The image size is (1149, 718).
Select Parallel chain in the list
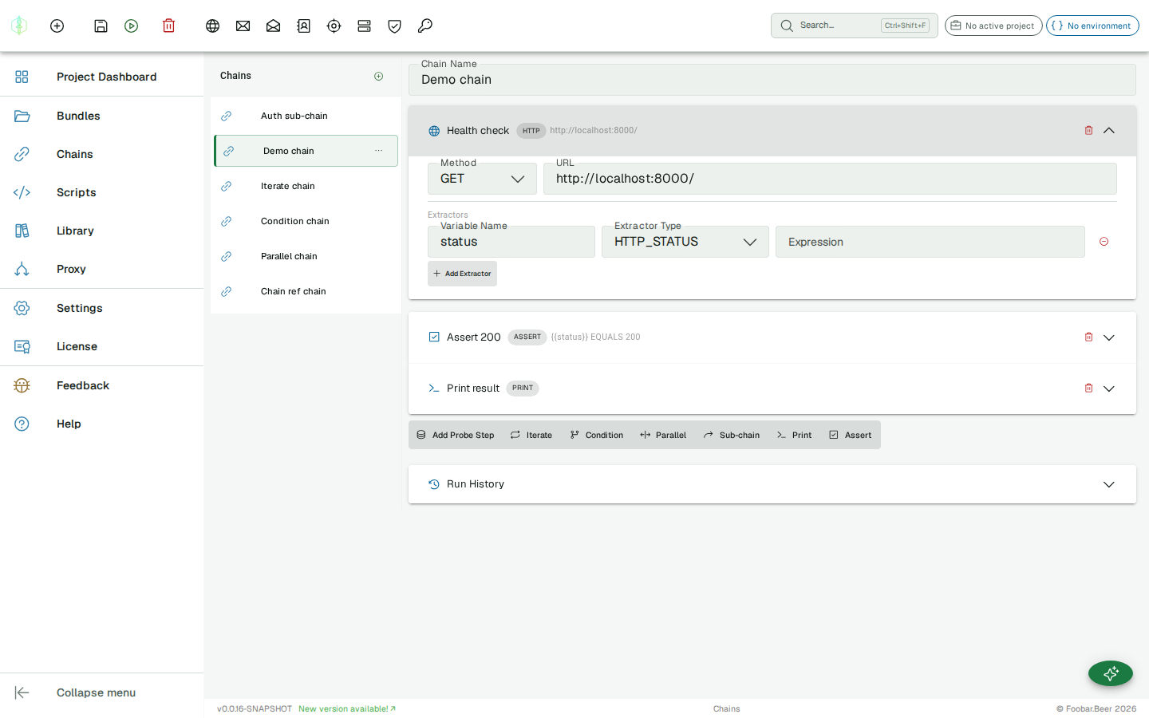[306, 256]
